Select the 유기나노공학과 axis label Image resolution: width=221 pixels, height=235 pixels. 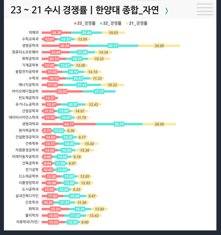pos(27,104)
